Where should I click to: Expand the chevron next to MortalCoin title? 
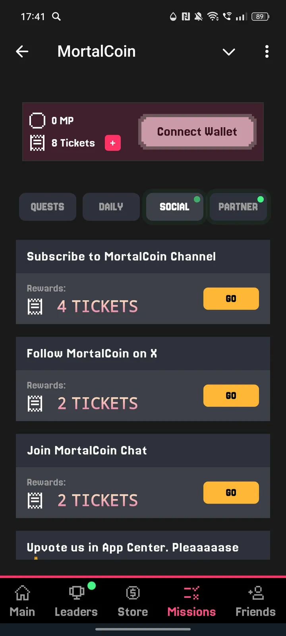click(228, 52)
